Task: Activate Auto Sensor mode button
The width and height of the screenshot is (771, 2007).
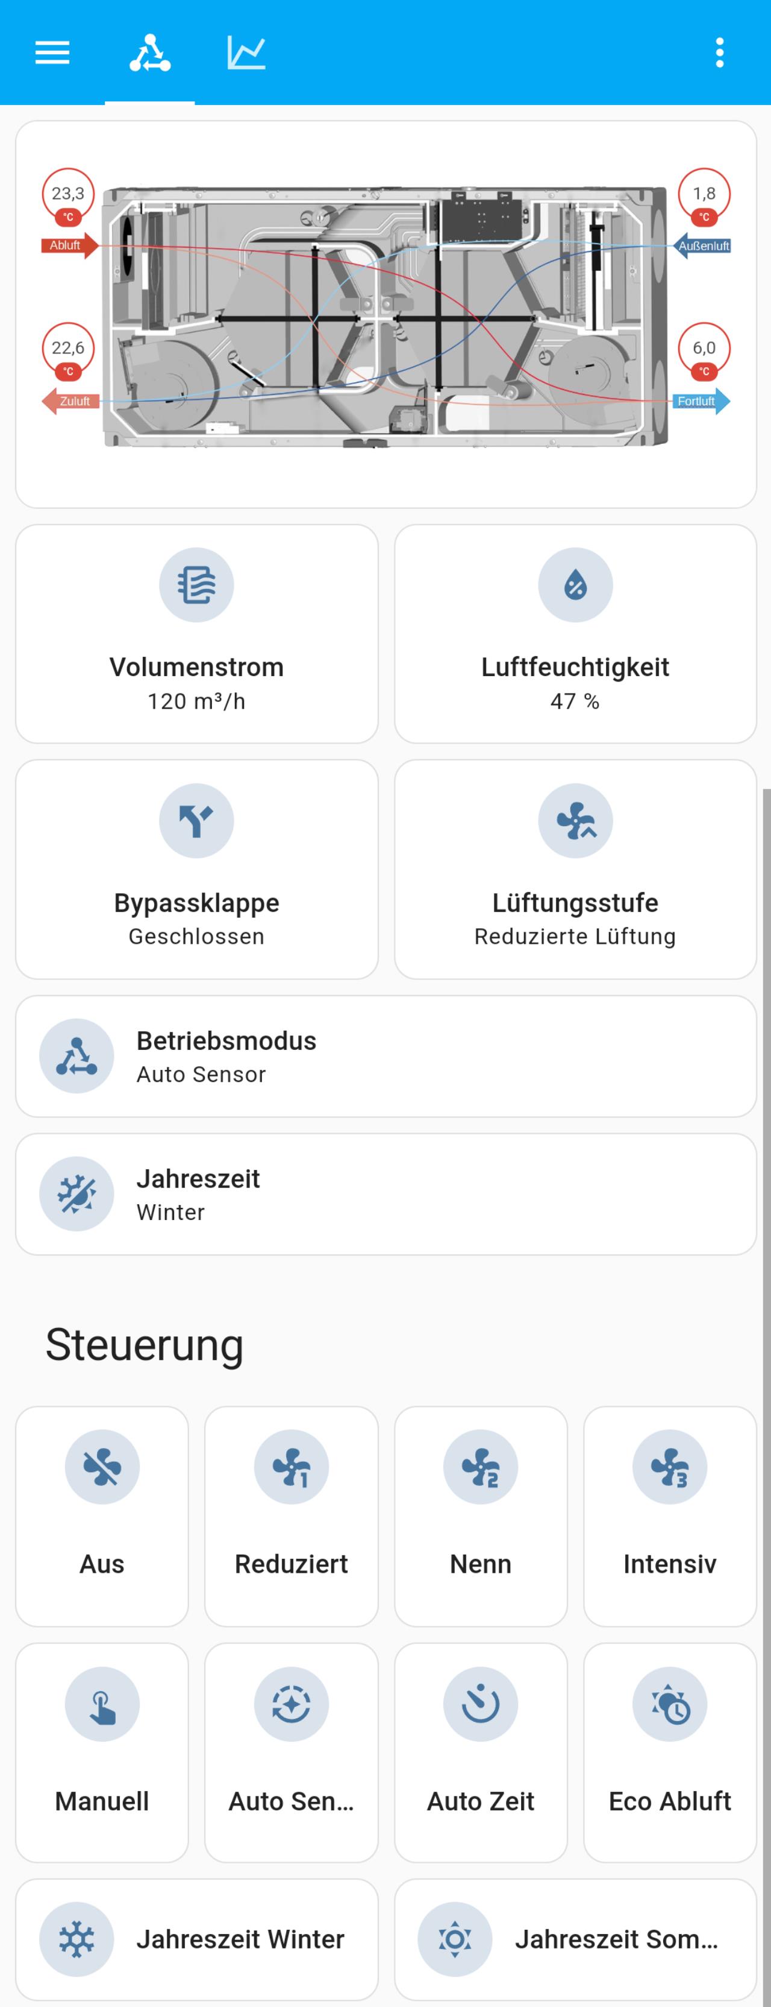Action: pyautogui.click(x=291, y=1753)
